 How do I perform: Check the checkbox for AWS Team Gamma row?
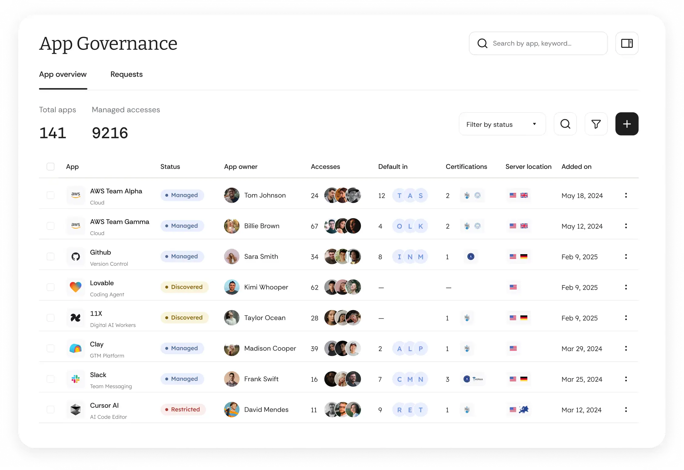(x=51, y=226)
